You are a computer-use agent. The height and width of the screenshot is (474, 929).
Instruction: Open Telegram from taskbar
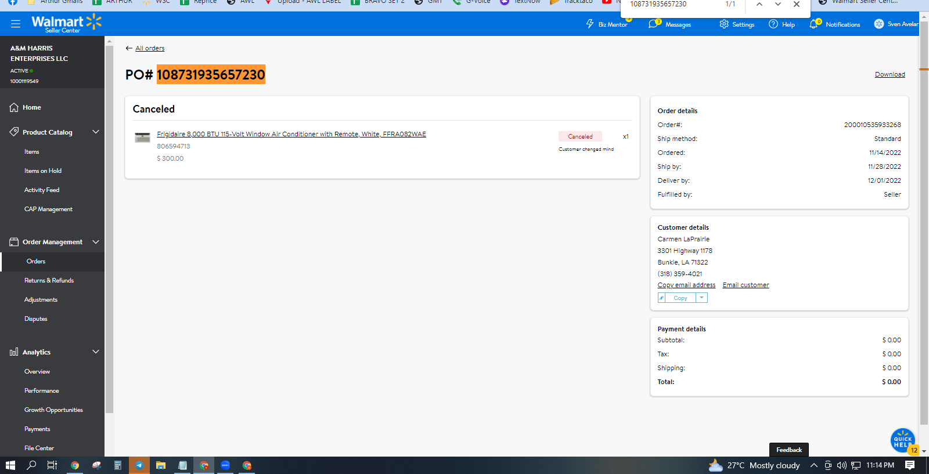point(139,465)
